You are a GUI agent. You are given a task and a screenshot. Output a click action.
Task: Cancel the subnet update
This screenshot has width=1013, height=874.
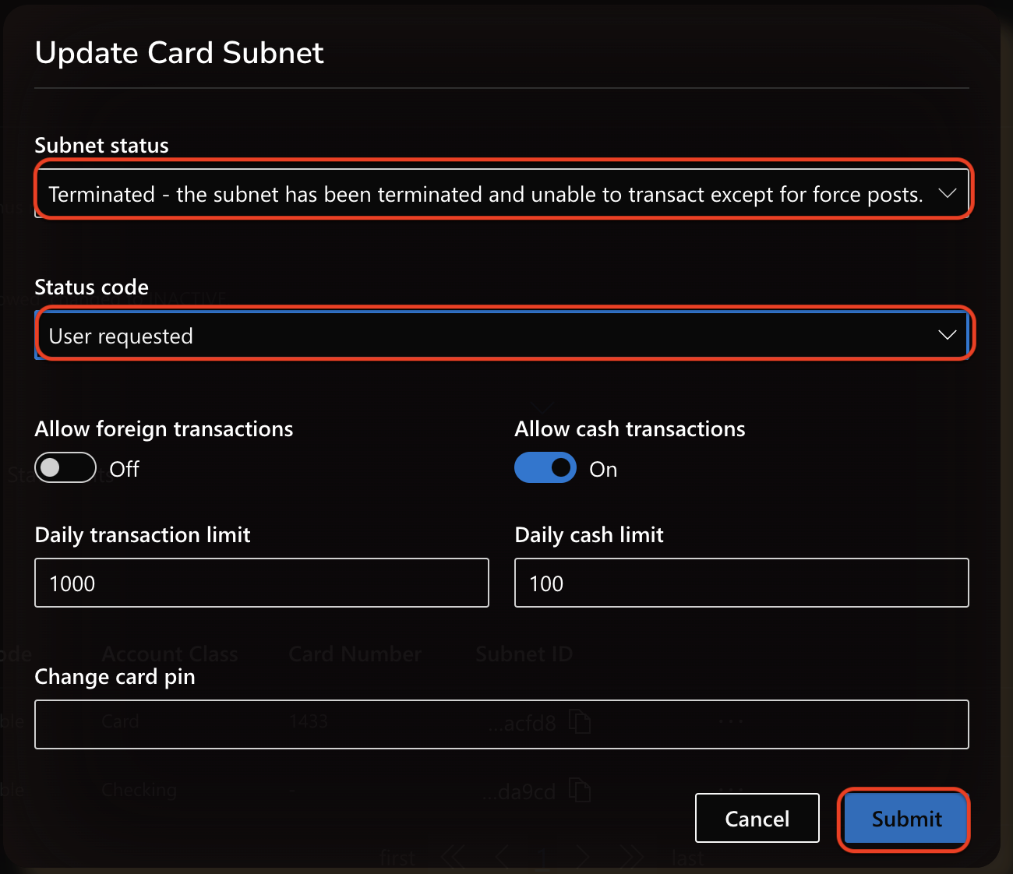point(757,818)
